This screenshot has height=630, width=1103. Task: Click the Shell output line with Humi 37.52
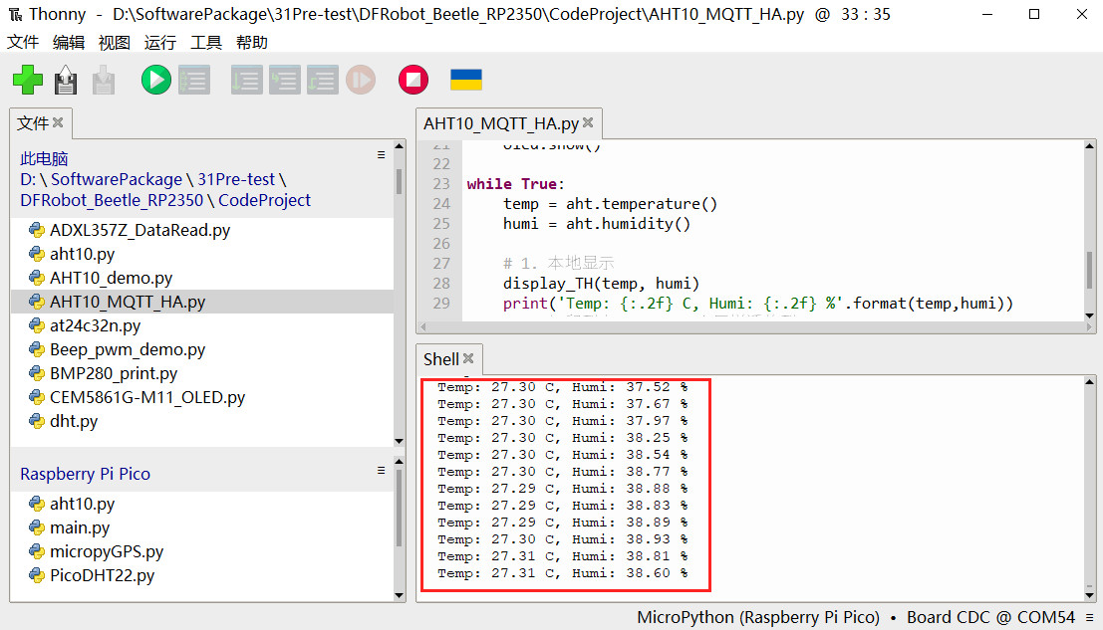(x=562, y=387)
